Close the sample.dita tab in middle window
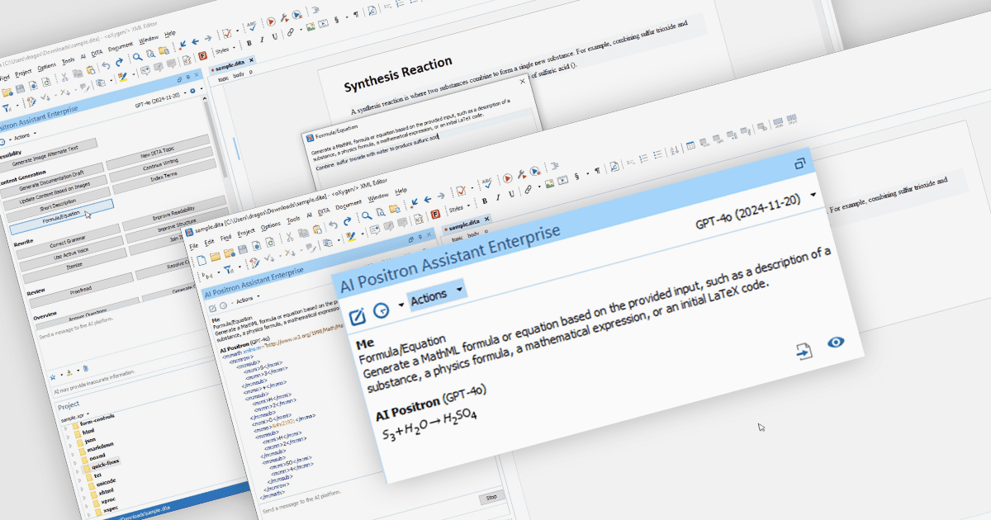The height and width of the screenshot is (520, 991). pos(487,219)
